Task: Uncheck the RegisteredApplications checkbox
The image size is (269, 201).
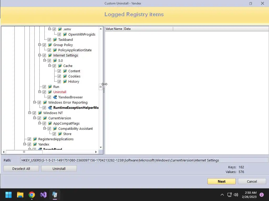Action: [x=29, y=139]
